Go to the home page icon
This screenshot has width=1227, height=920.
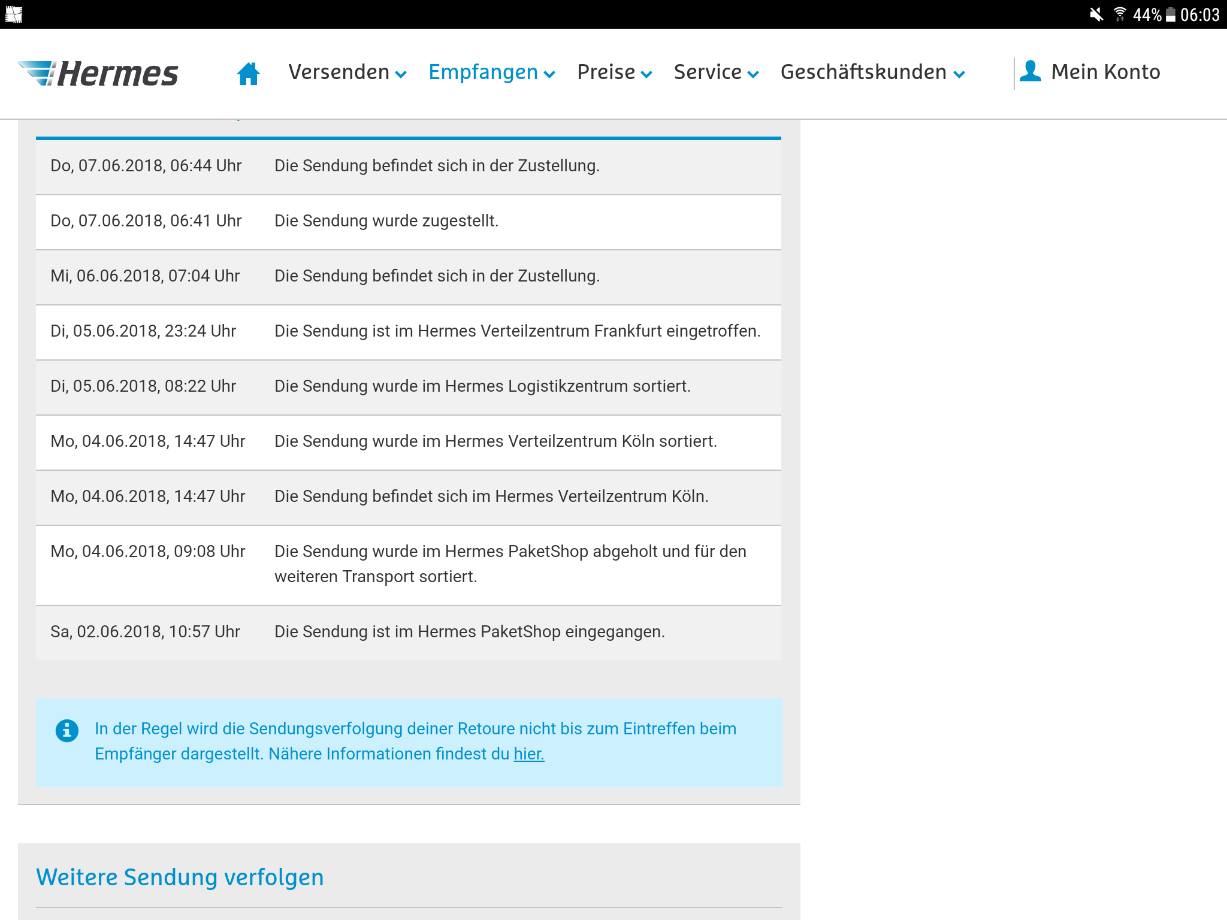tap(248, 74)
